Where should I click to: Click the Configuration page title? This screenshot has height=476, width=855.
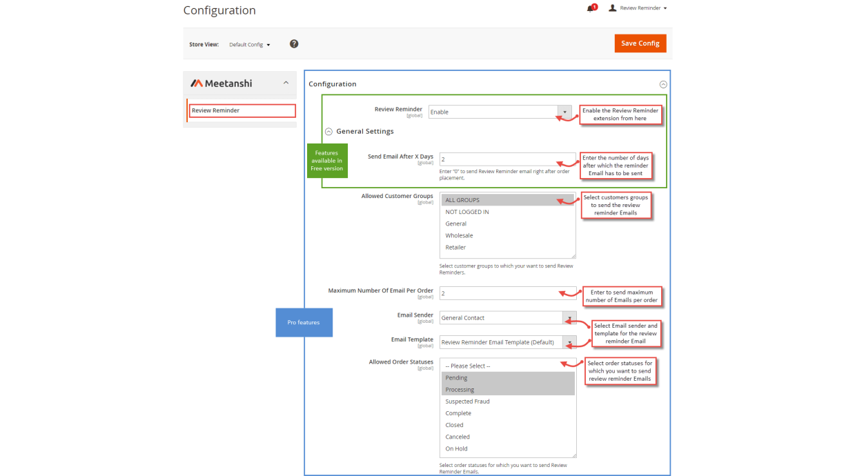(219, 10)
